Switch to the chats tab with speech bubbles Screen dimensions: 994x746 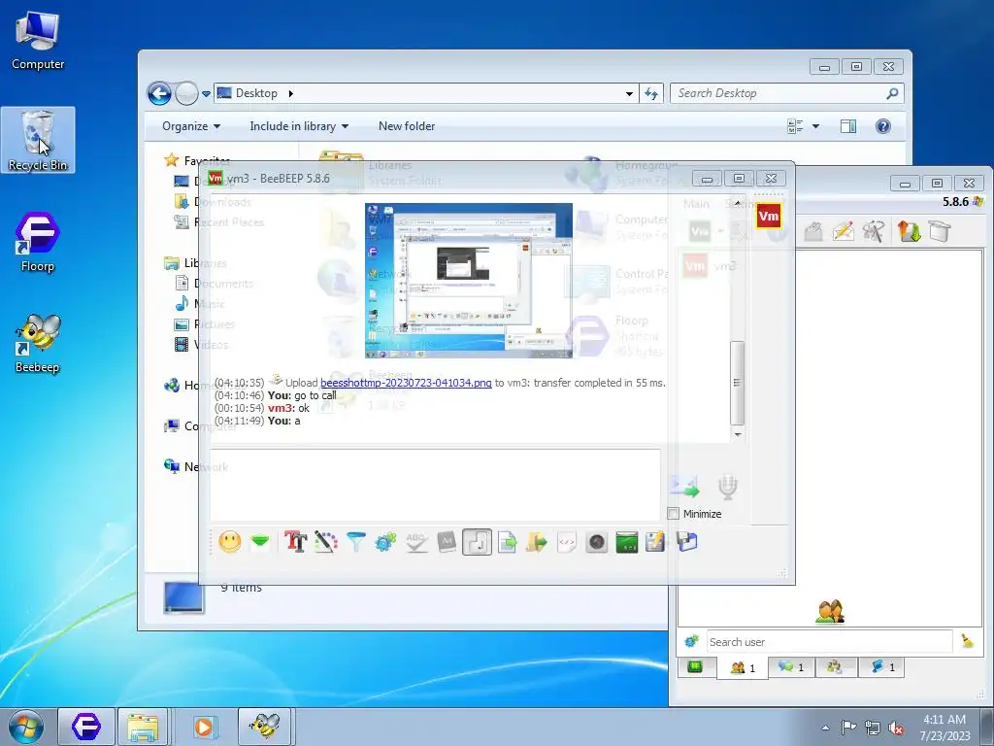pos(791,667)
